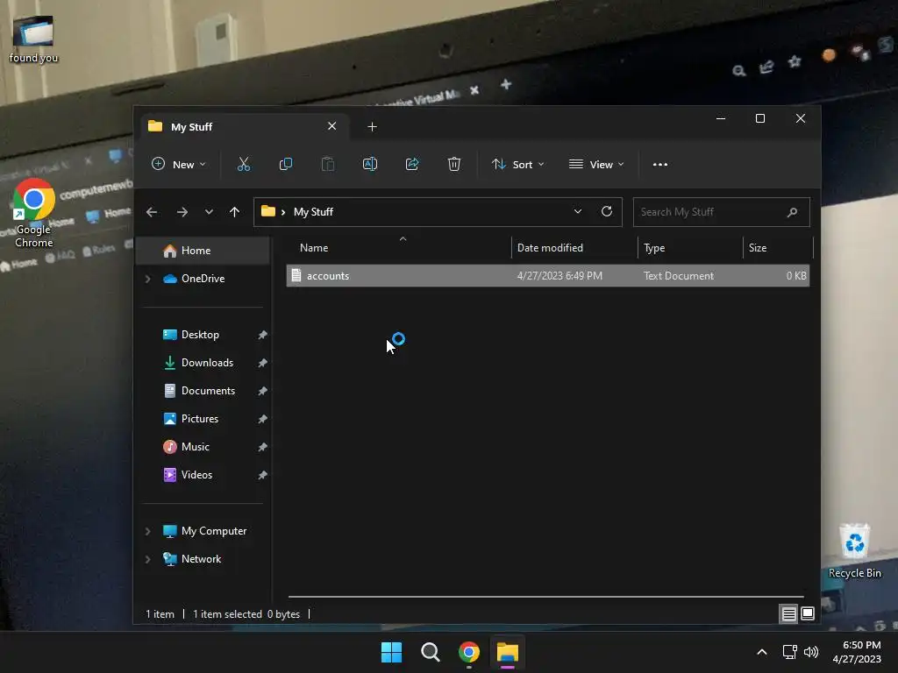
Task: Open Music quick access folder
Action: (x=196, y=447)
